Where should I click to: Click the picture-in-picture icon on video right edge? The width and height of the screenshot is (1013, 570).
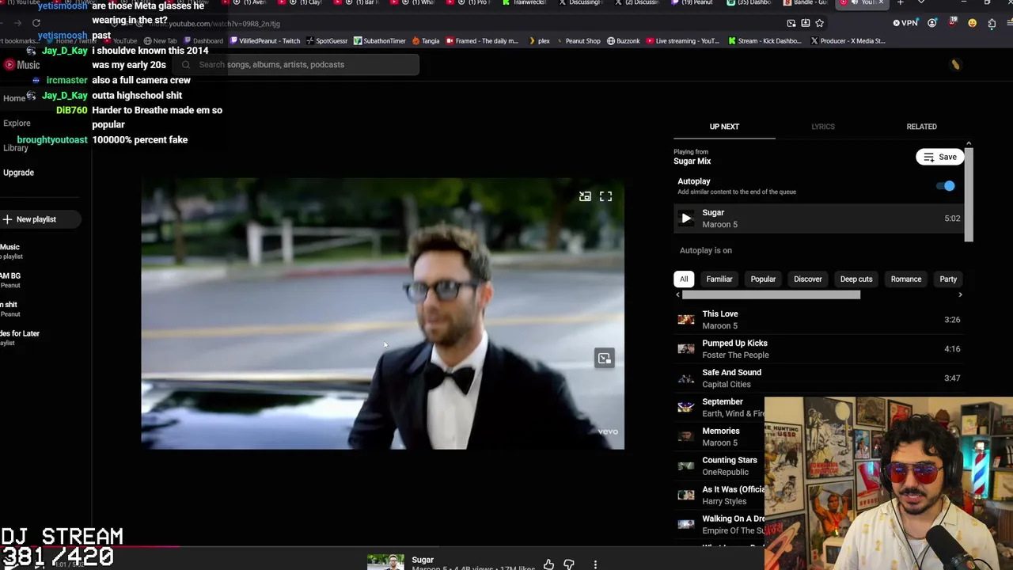point(605,359)
